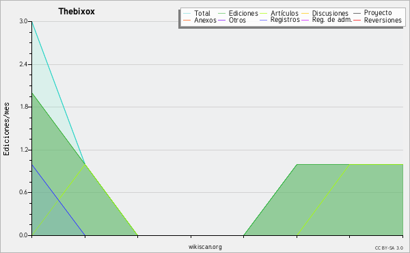Click the Artículos legend label
This screenshot has width=410, height=253.
(284, 13)
